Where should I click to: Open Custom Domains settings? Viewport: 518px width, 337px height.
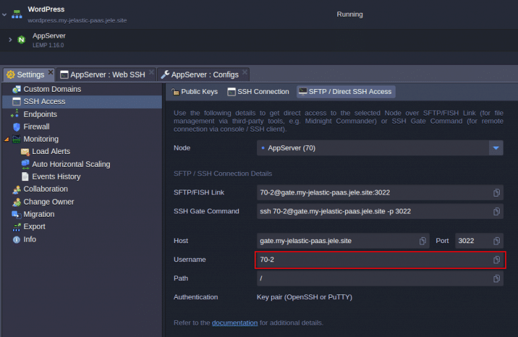point(82,89)
